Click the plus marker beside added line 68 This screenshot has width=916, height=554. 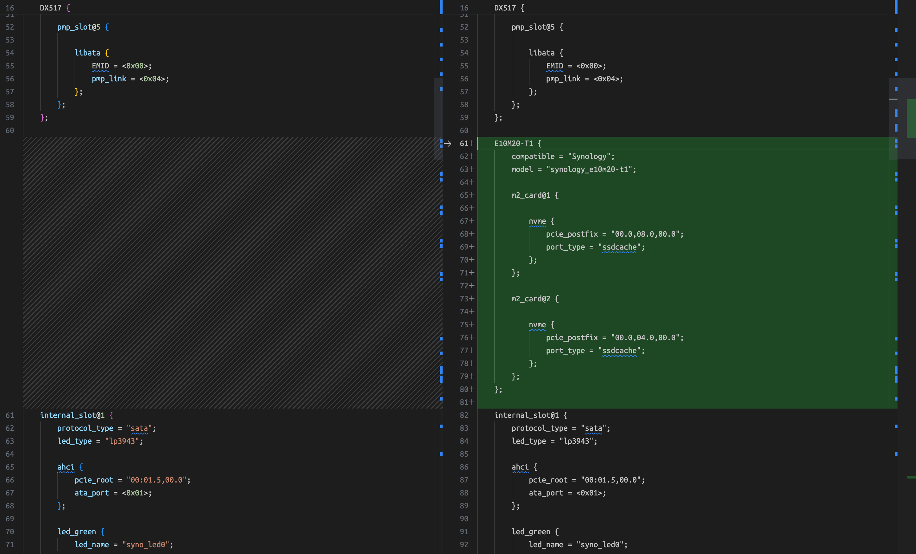coord(472,234)
